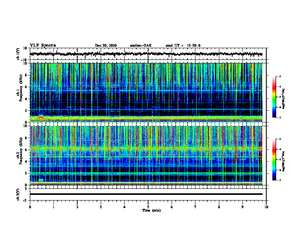Click the 'ch.3(V)' axis label

(18, 195)
